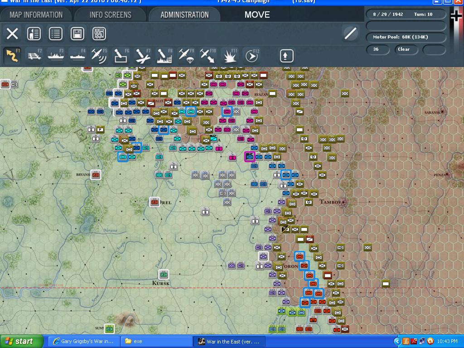Select the F9 air transport parachute icon

coord(186,56)
